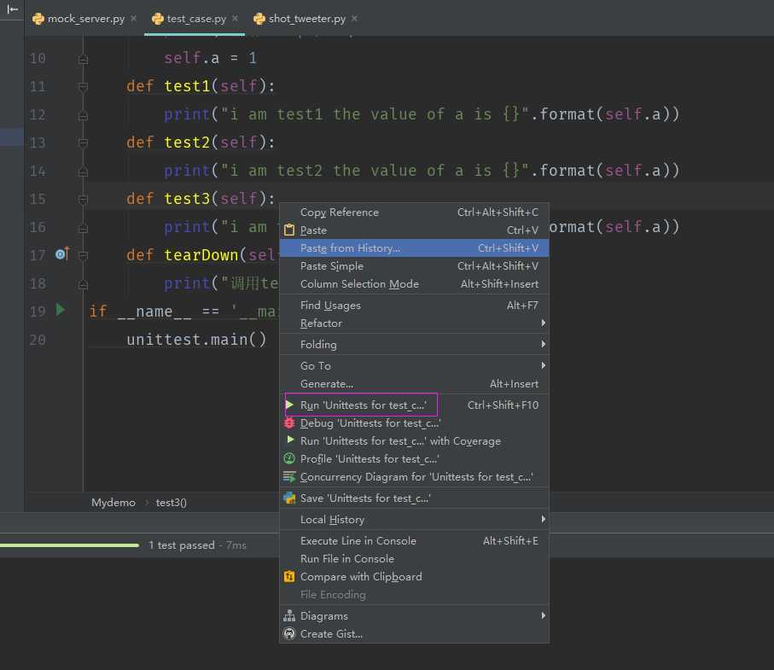Image resolution: width=774 pixels, height=670 pixels.
Task: Click the fold end marker on line 18
Action: pyautogui.click(x=83, y=285)
